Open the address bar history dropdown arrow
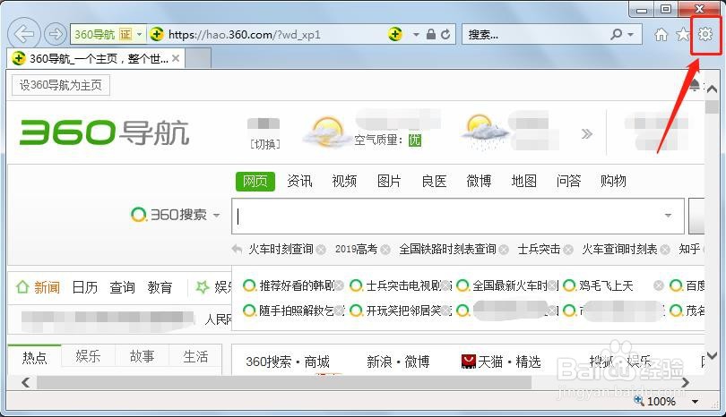Viewport: 726px width, 417px height. click(416, 35)
